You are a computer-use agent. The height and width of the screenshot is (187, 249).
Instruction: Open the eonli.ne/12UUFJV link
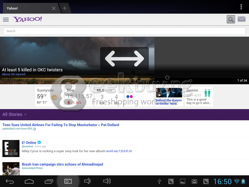(x=119, y=151)
